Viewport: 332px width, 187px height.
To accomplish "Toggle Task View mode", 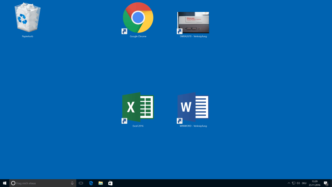I will pyautogui.click(x=80, y=183).
